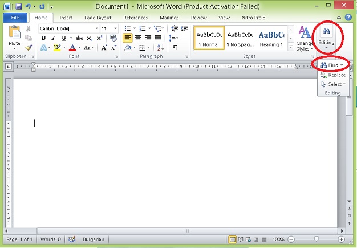Expand the Select dropdown in Editing menu
Image resolution: width=357 pixels, height=248 pixels.
[335, 84]
